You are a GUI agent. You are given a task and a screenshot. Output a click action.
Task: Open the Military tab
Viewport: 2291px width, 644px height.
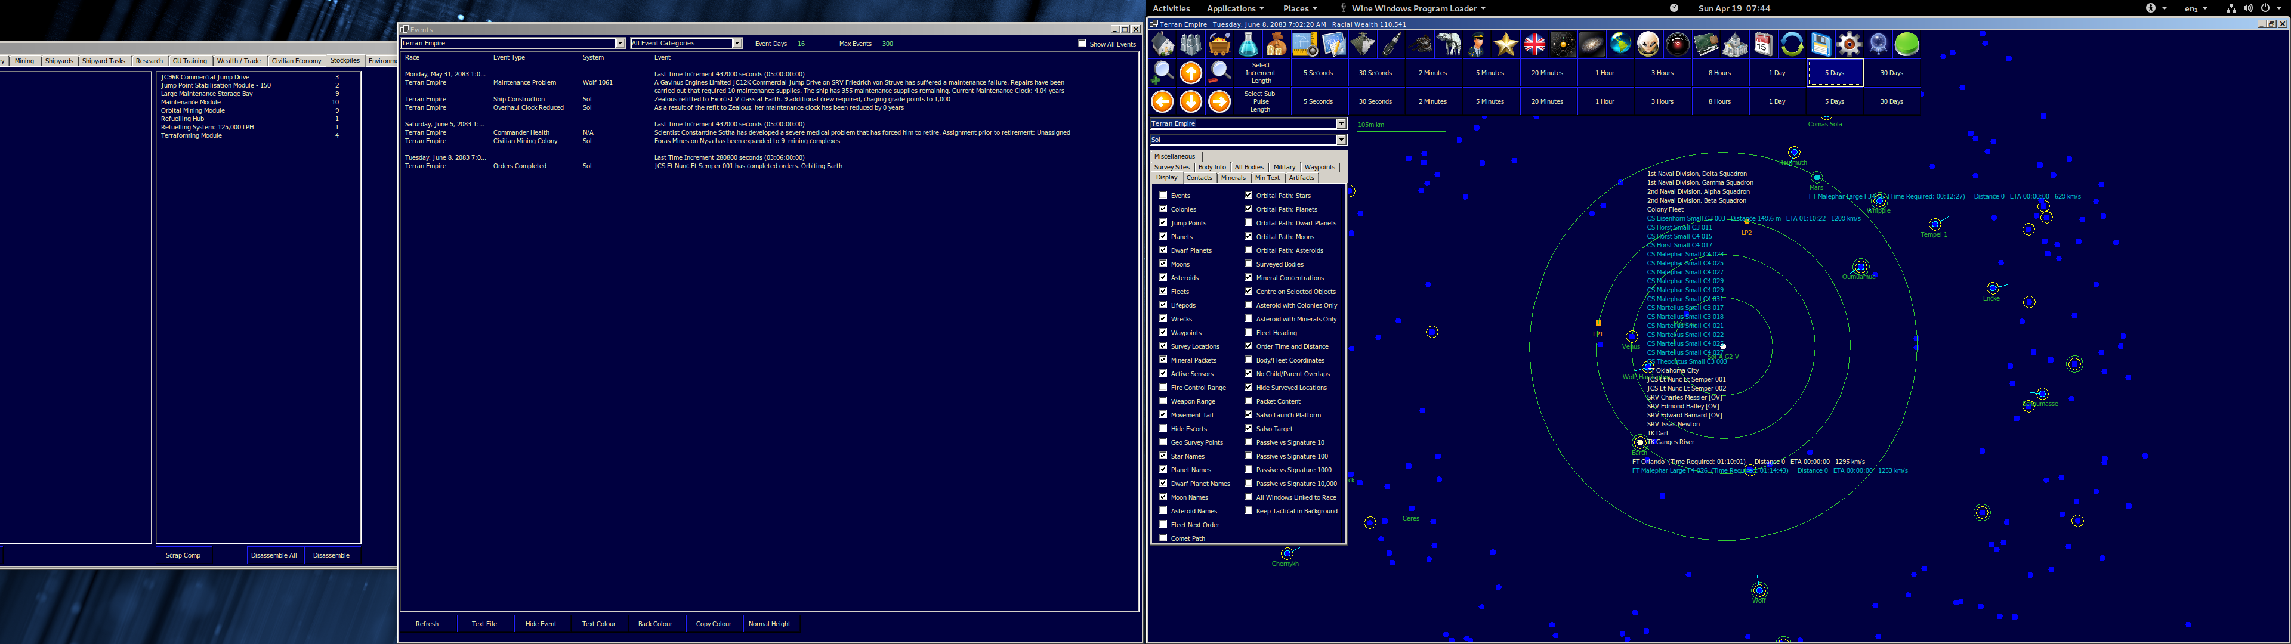click(1285, 167)
